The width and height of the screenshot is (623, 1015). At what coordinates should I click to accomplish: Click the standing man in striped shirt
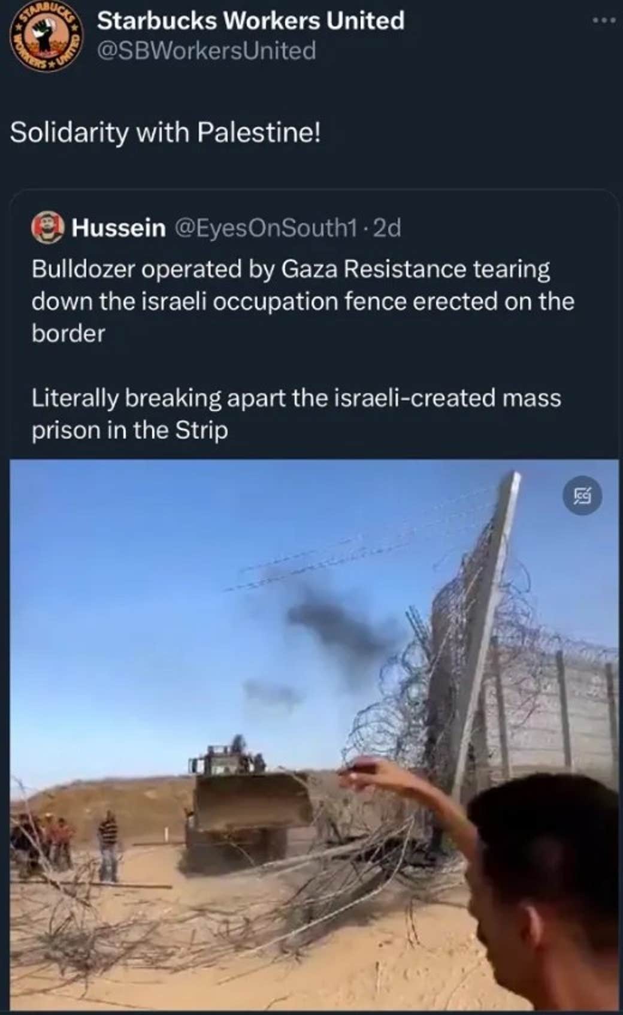(x=108, y=845)
